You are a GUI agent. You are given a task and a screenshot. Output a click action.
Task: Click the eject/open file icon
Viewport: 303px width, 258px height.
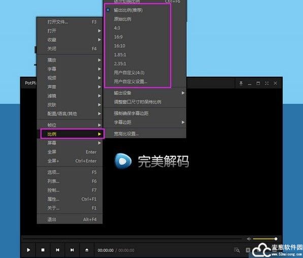87,250
